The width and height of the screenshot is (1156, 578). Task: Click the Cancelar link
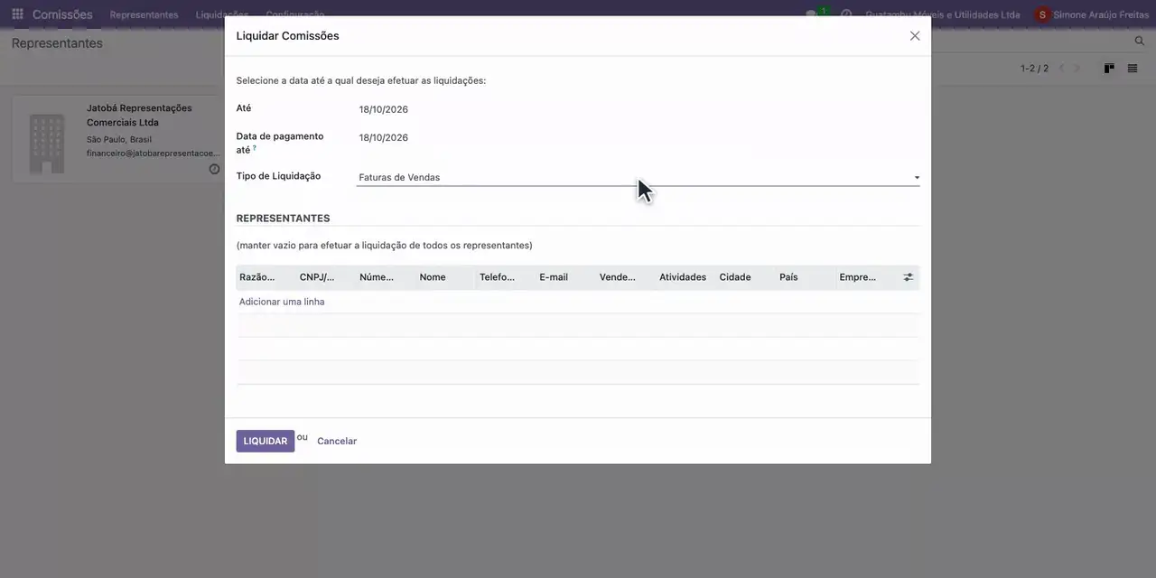click(337, 441)
